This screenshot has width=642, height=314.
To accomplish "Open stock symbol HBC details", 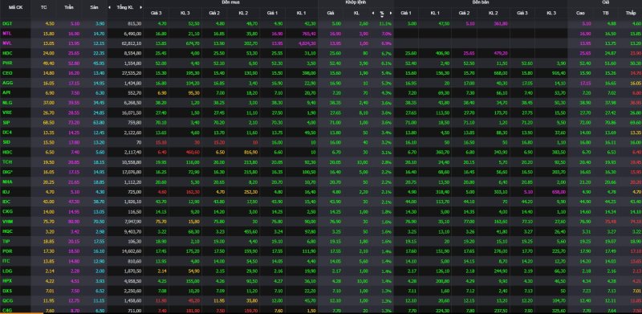I will click(6, 152).
